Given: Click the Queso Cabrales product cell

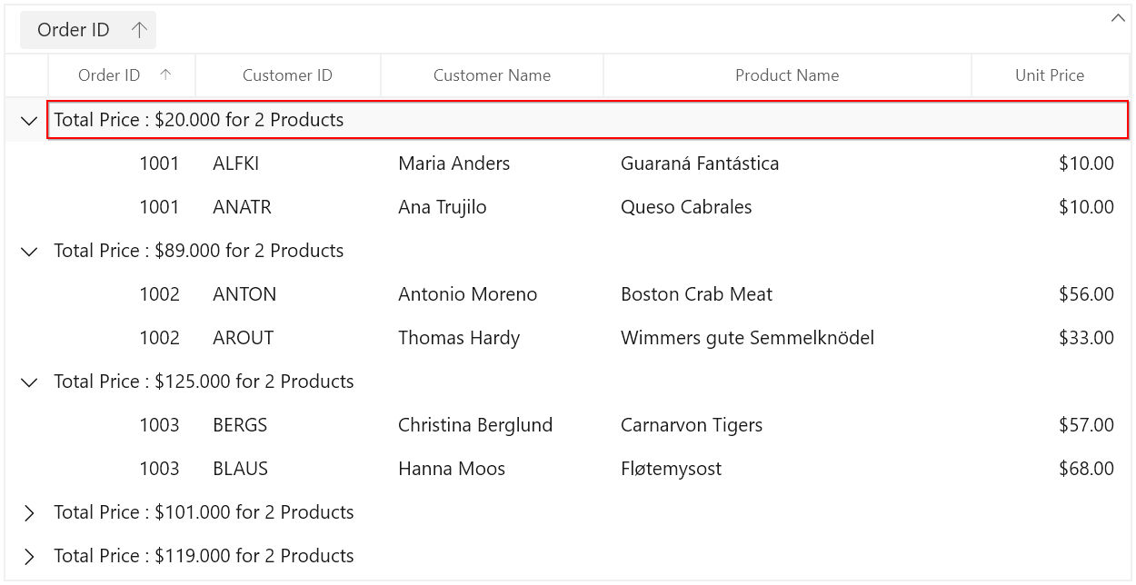Looking at the screenshot, I should point(788,207).
